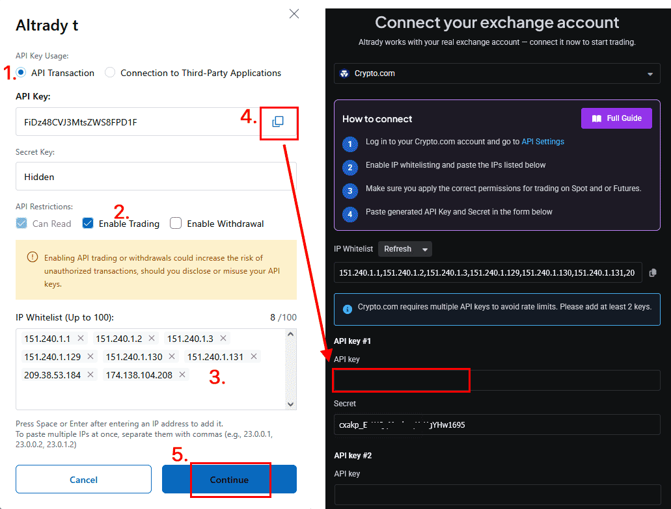This screenshot has width=671, height=509.
Task: Click step 4 circle in How to connect
Action: (x=350, y=214)
